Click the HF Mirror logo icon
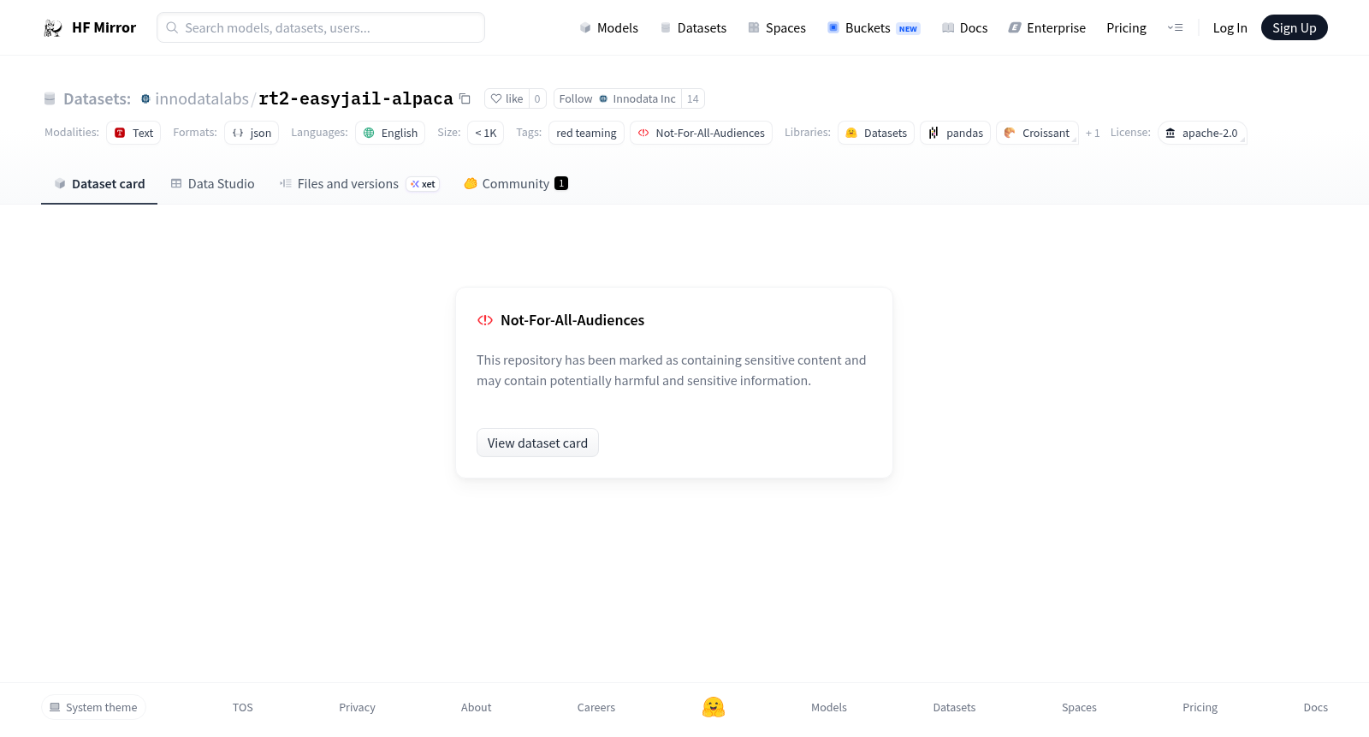1369x737 pixels. pyautogui.click(x=53, y=28)
